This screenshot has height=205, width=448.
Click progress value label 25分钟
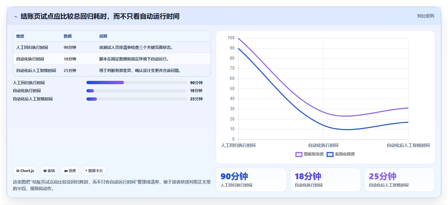pyautogui.click(x=197, y=99)
